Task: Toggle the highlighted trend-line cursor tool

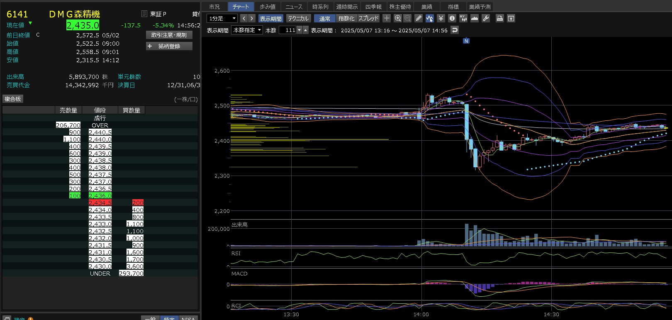Action: pos(429,18)
